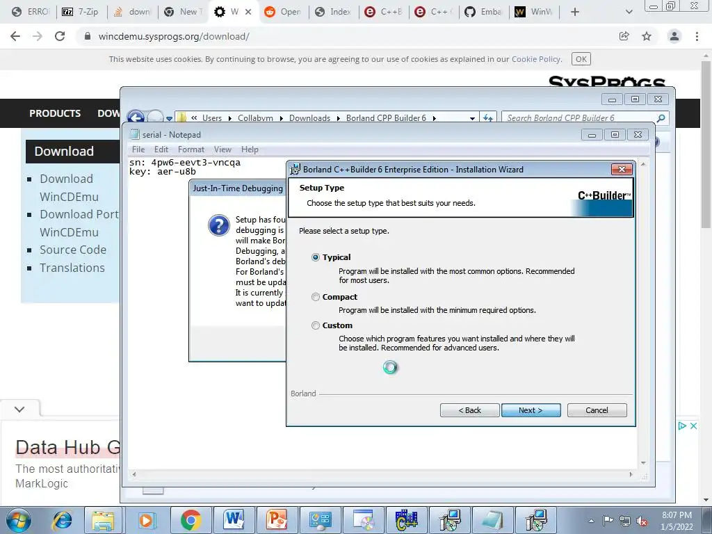Select the Typical setup type radio button
The height and width of the screenshot is (534, 712).
tap(316, 257)
